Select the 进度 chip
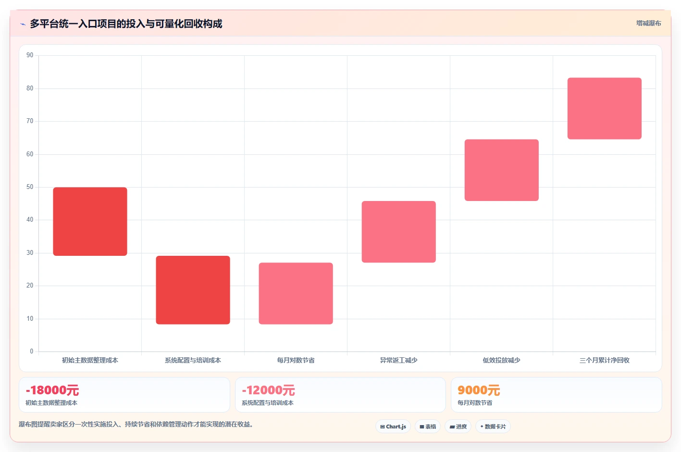This screenshot has height=452, width=681. 458,427
